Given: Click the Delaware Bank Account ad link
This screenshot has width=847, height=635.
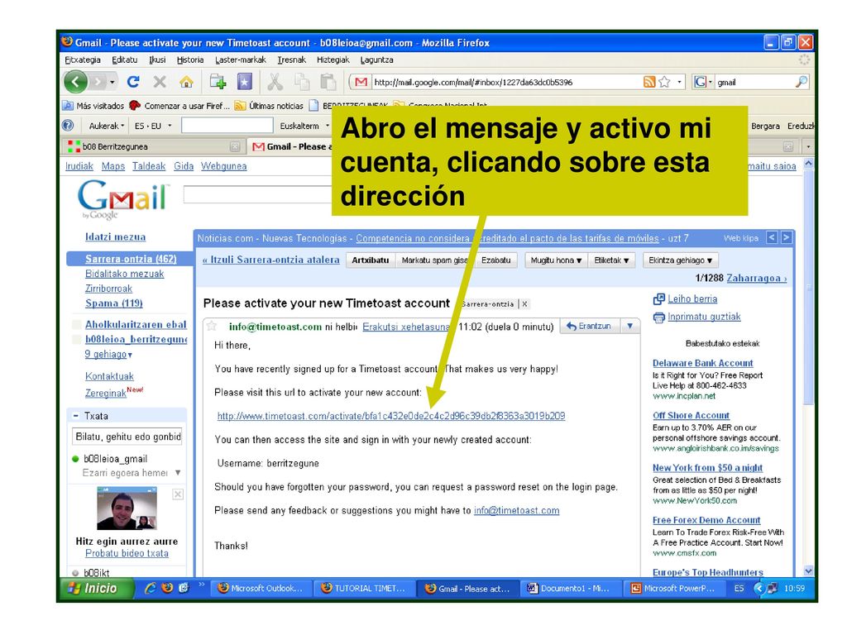Looking at the screenshot, I should click(702, 364).
